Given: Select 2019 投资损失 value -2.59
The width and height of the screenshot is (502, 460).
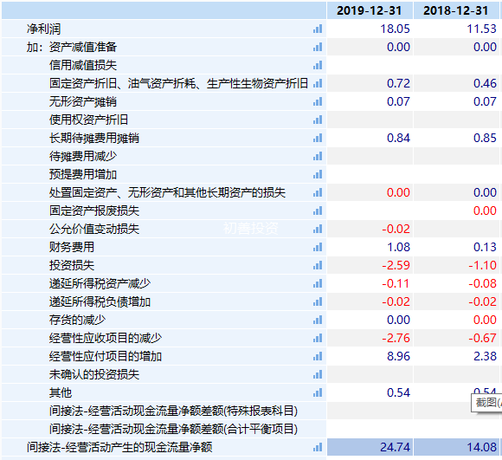Looking at the screenshot, I should [396, 265].
